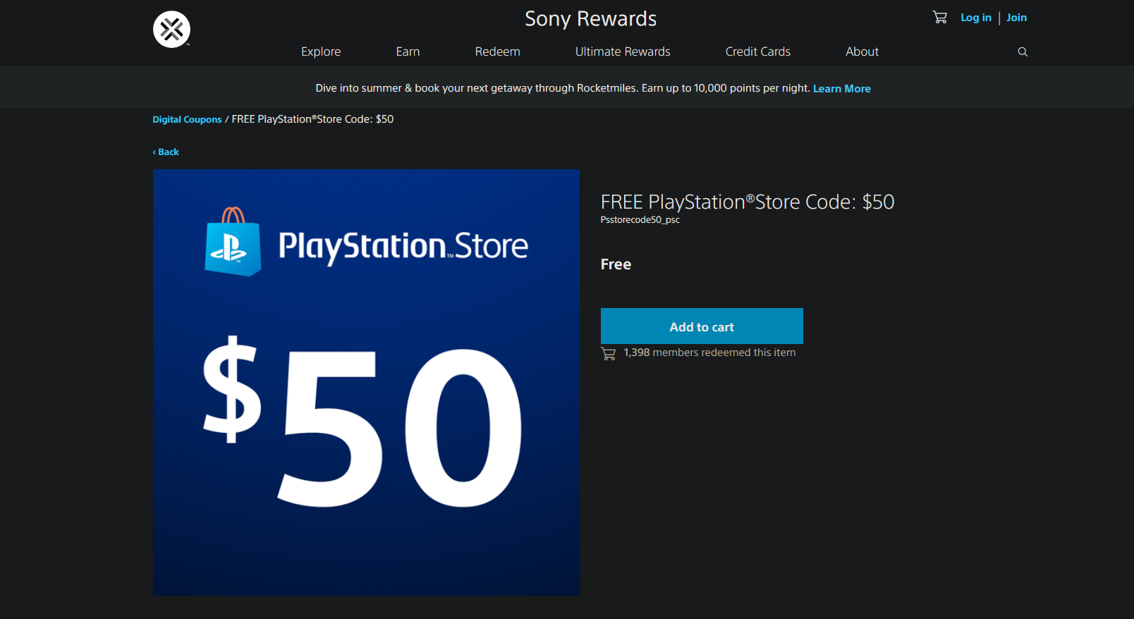Open the Redeem menu
Screen dimensions: 1134x619
click(x=497, y=51)
